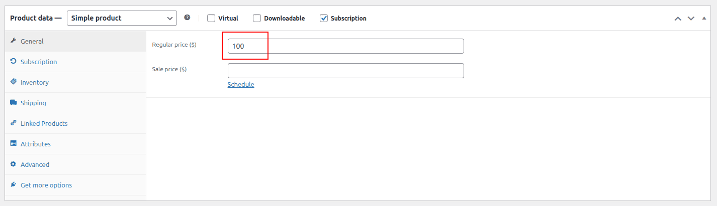This screenshot has height=206, width=717.
Task: Move the Product data panel down
Action: (x=691, y=19)
